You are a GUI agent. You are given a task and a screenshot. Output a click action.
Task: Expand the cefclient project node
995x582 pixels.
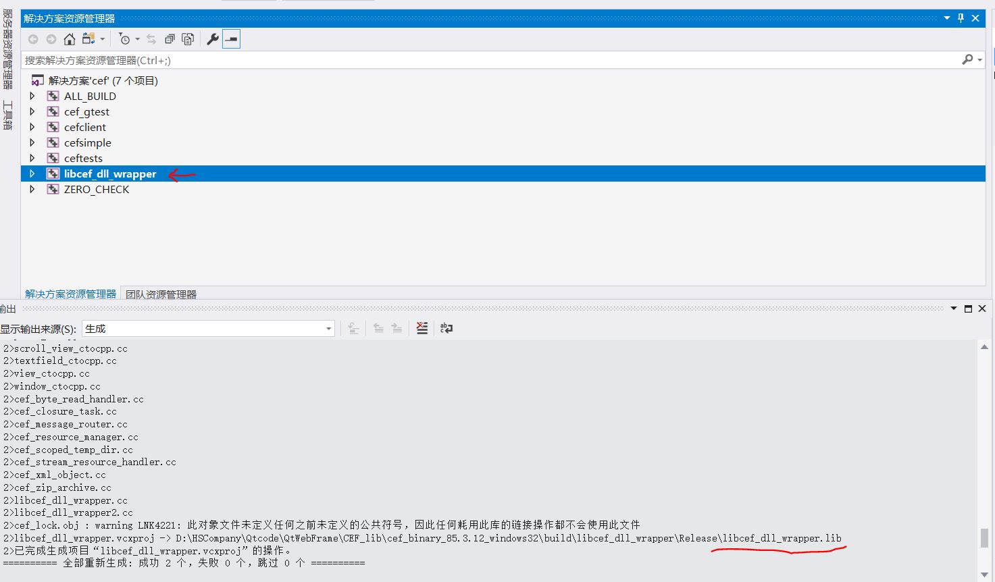32,127
